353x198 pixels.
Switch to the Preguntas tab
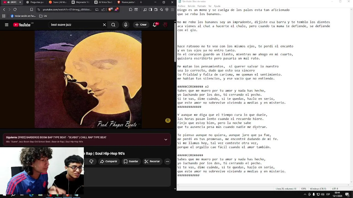(x=35, y=2)
